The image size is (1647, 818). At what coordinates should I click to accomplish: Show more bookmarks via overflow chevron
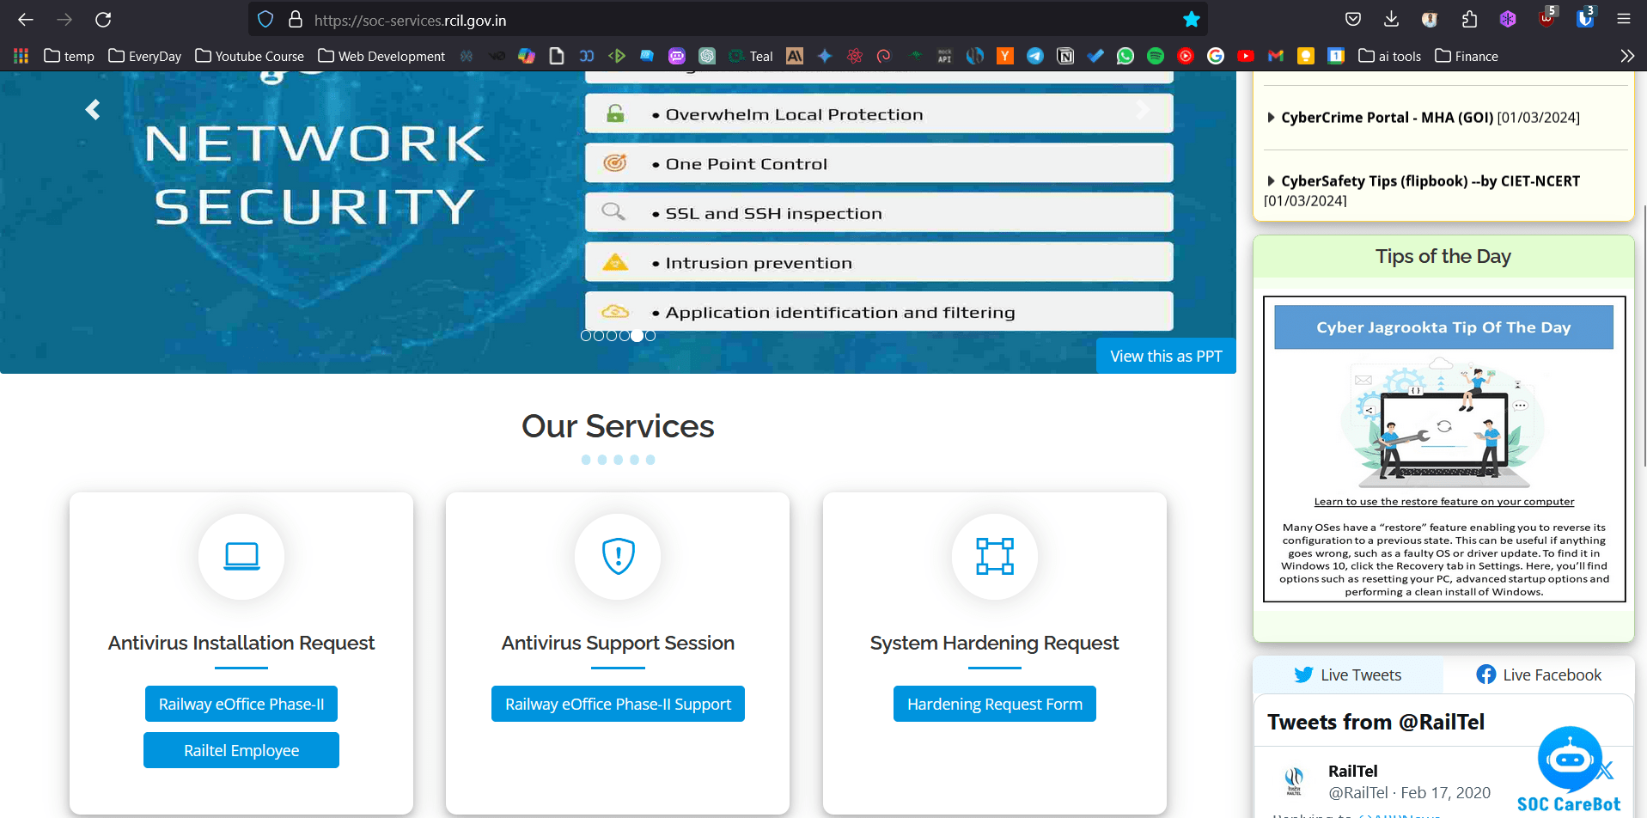tap(1626, 57)
